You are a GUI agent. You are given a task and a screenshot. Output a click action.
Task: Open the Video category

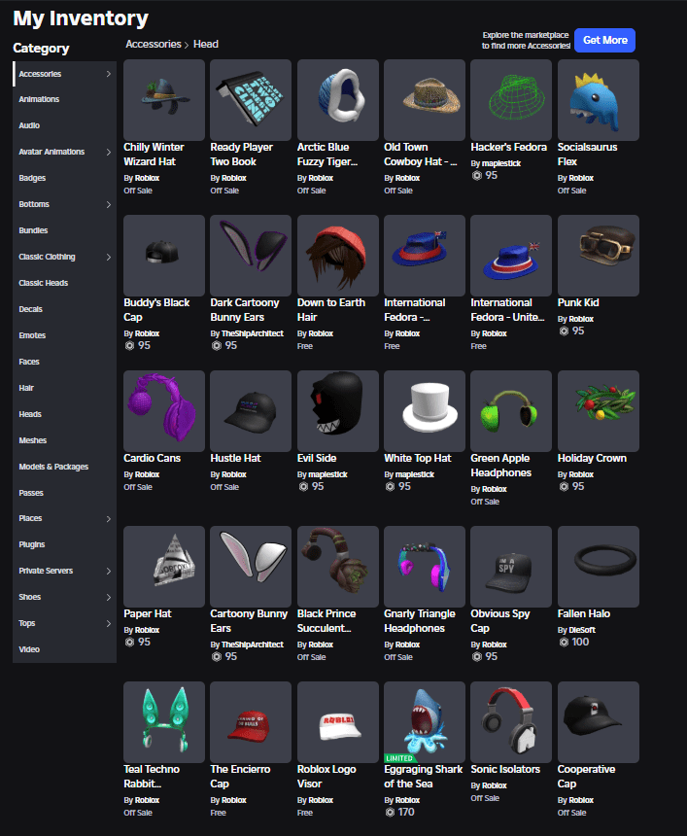(64, 649)
